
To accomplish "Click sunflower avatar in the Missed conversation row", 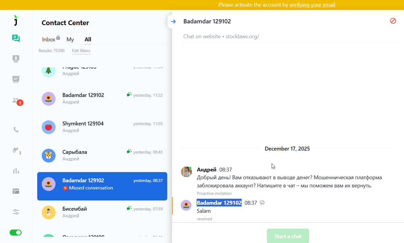I will [48, 184].
